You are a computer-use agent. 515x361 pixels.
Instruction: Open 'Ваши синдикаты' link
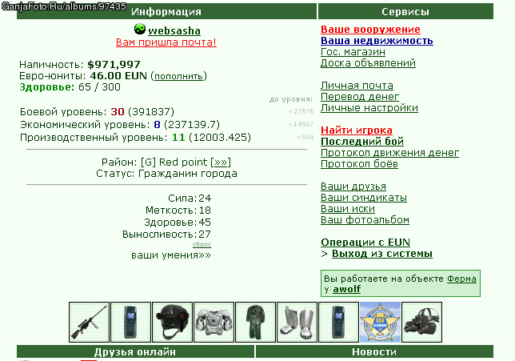tap(364, 198)
